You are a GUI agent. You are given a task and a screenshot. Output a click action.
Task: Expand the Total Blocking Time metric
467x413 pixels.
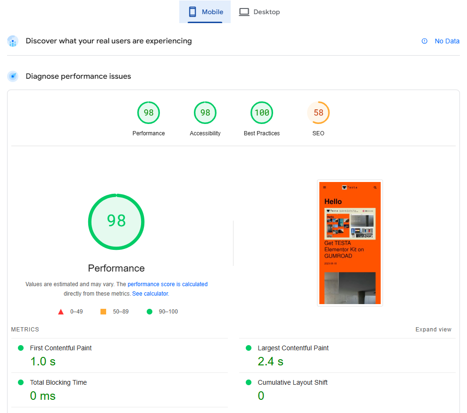tap(58, 382)
